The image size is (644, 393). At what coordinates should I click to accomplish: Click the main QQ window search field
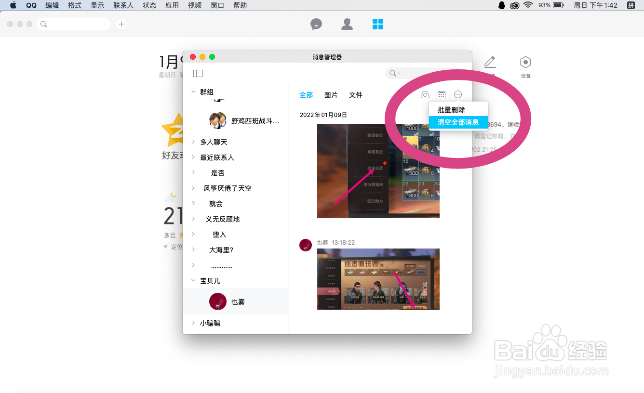click(74, 24)
